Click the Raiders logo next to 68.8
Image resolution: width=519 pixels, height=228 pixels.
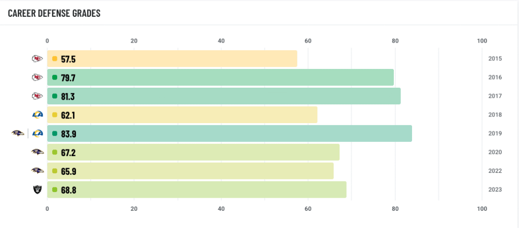point(37,189)
